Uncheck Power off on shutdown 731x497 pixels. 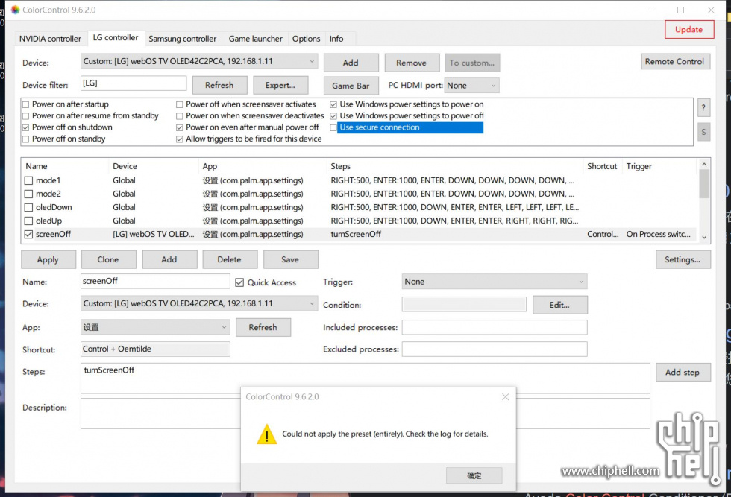click(26, 127)
